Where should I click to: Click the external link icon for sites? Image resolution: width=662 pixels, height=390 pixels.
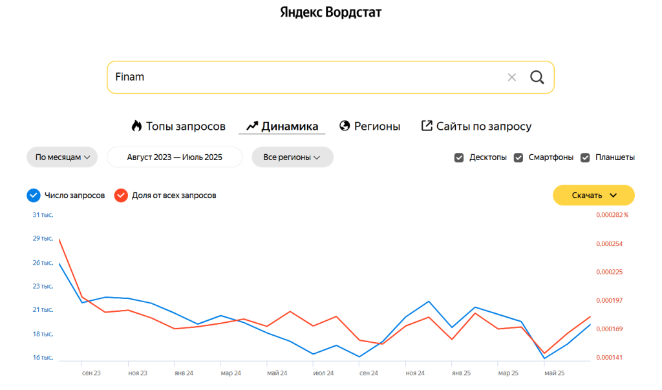click(427, 126)
